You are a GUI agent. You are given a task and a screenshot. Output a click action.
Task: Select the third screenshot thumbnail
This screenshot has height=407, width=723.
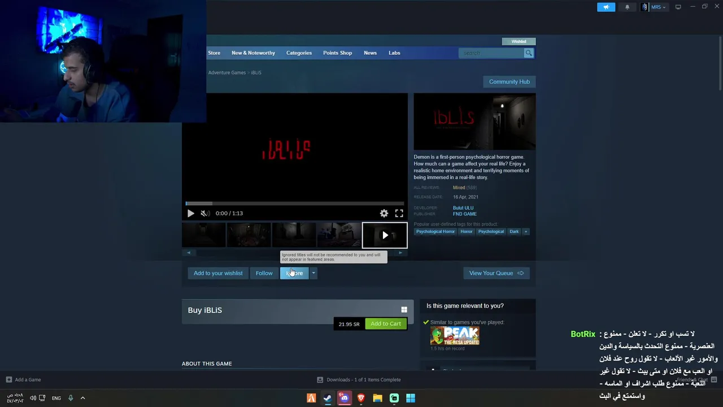tap(294, 235)
